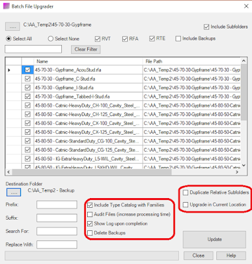This screenshot has height=264, width=252.
Task: Toggle RFA file type checkbox
Action: click(125, 39)
